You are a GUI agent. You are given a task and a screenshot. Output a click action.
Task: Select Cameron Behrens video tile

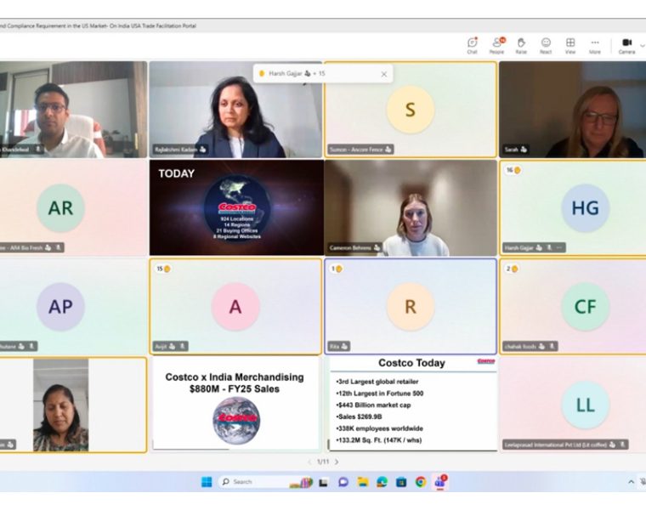[410, 208]
